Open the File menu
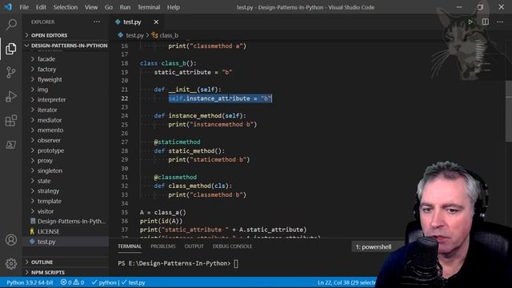The height and width of the screenshot is (288, 512). pyautogui.click(x=24, y=7)
